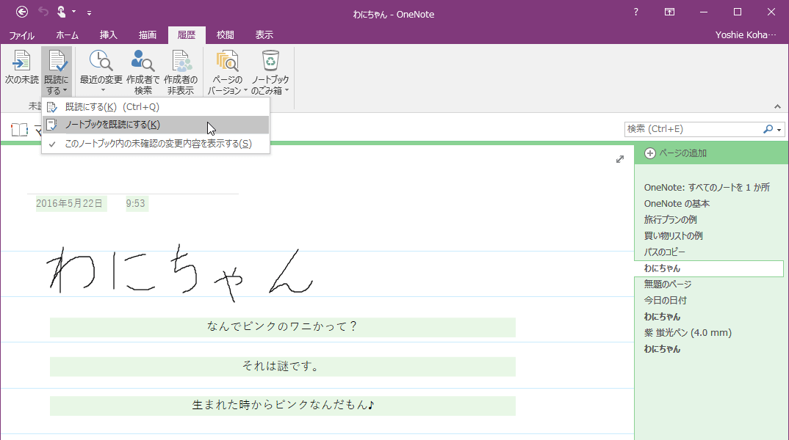The height and width of the screenshot is (440, 789).
Task: Open the Touch mode dropdown arrow
Action: click(x=74, y=12)
